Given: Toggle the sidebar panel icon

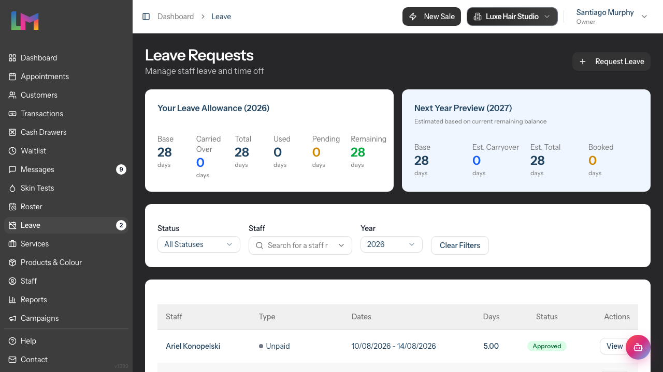Looking at the screenshot, I should [146, 17].
